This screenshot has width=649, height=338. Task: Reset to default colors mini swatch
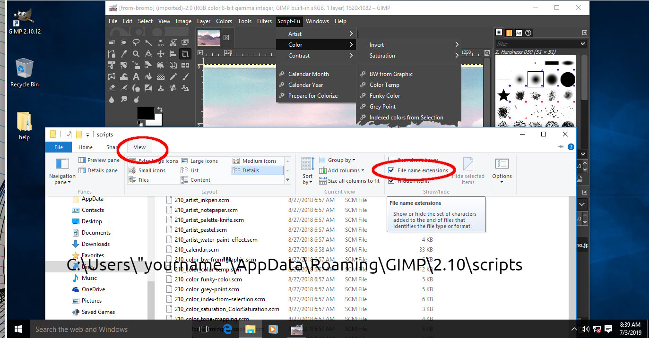click(139, 123)
